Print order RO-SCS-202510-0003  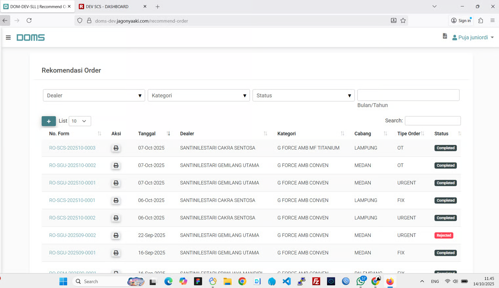116,148
